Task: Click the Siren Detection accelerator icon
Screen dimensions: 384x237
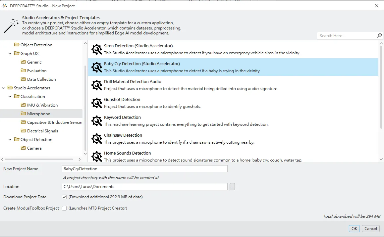Action: click(x=97, y=49)
